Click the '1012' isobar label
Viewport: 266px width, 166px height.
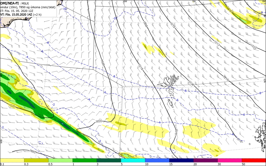coord(217,43)
